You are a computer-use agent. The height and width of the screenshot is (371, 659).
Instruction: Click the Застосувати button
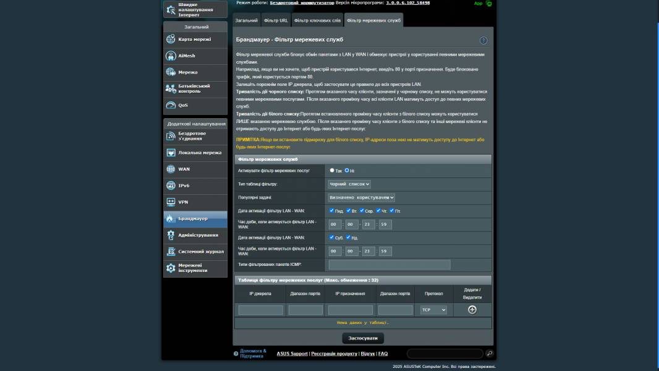click(x=363, y=338)
